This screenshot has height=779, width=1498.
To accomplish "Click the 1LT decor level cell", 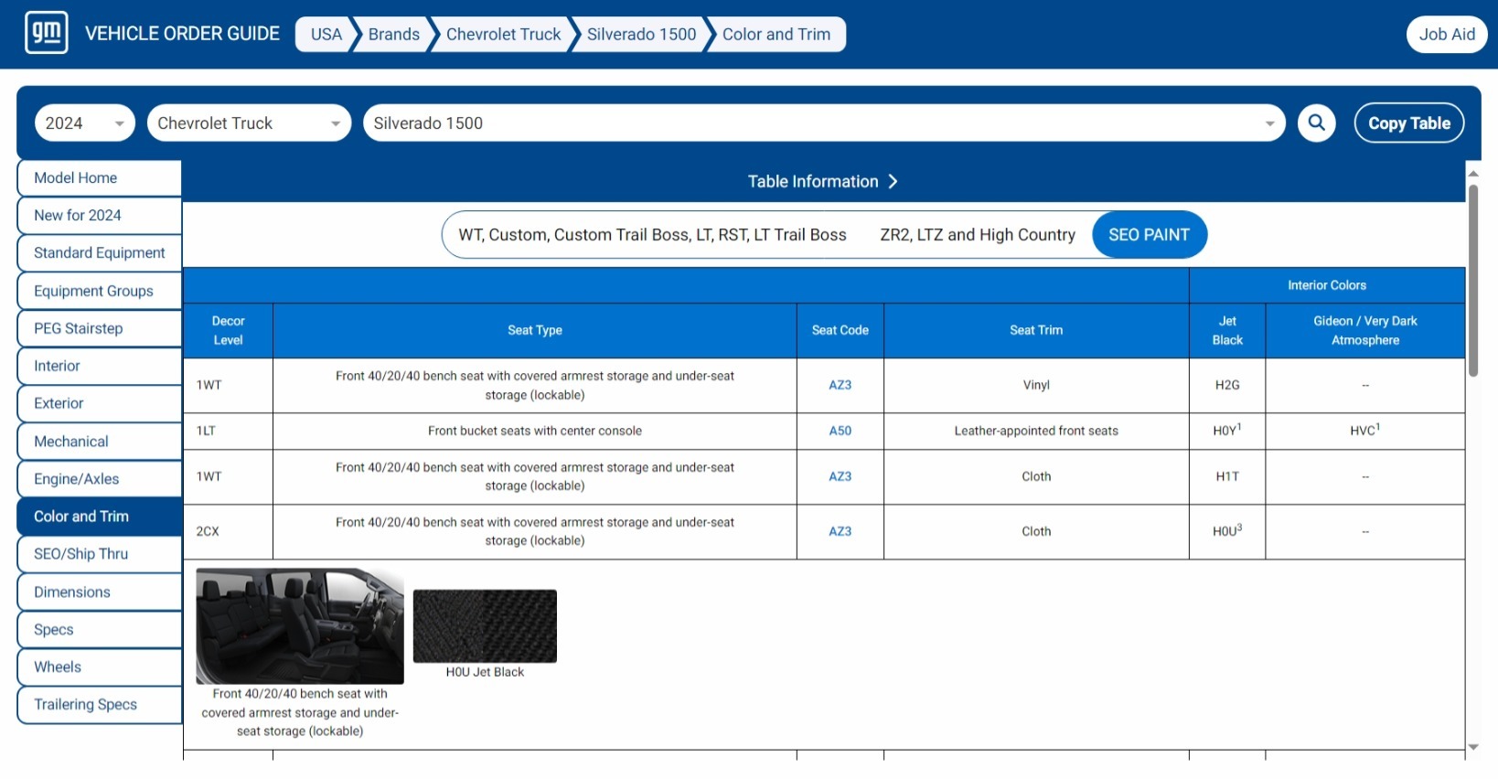I will point(228,431).
